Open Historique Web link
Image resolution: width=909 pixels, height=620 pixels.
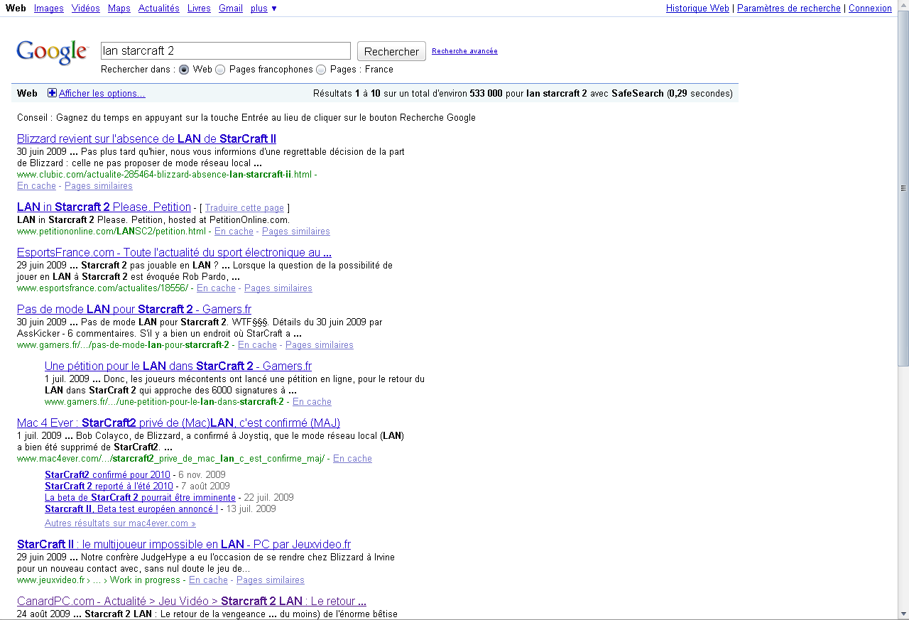(697, 9)
